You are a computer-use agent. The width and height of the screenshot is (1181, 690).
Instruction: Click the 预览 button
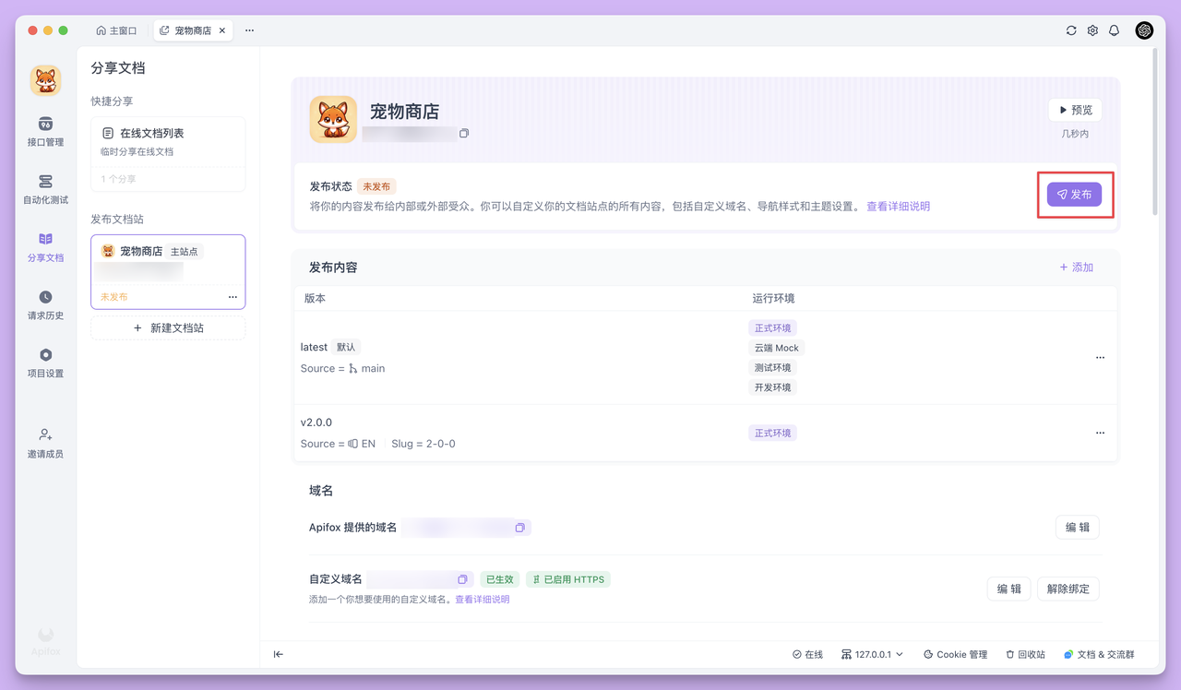pyautogui.click(x=1075, y=110)
